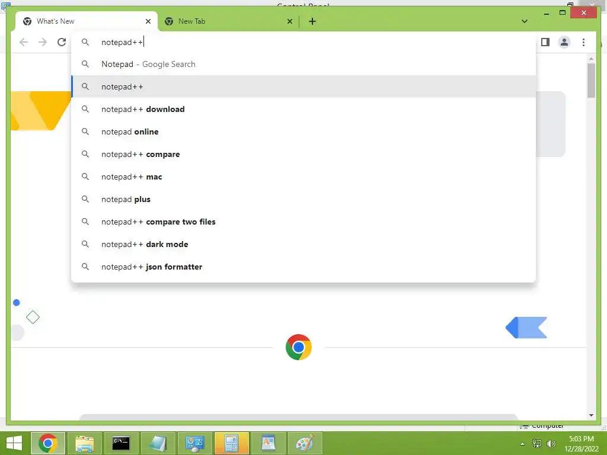Choose notepad++ json formatter suggestion
Image resolution: width=607 pixels, height=455 pixels.
click(303, 267)
